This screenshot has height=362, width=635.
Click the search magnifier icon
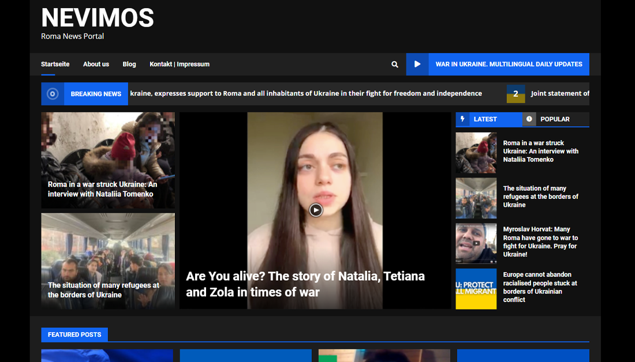click(395, 65)
